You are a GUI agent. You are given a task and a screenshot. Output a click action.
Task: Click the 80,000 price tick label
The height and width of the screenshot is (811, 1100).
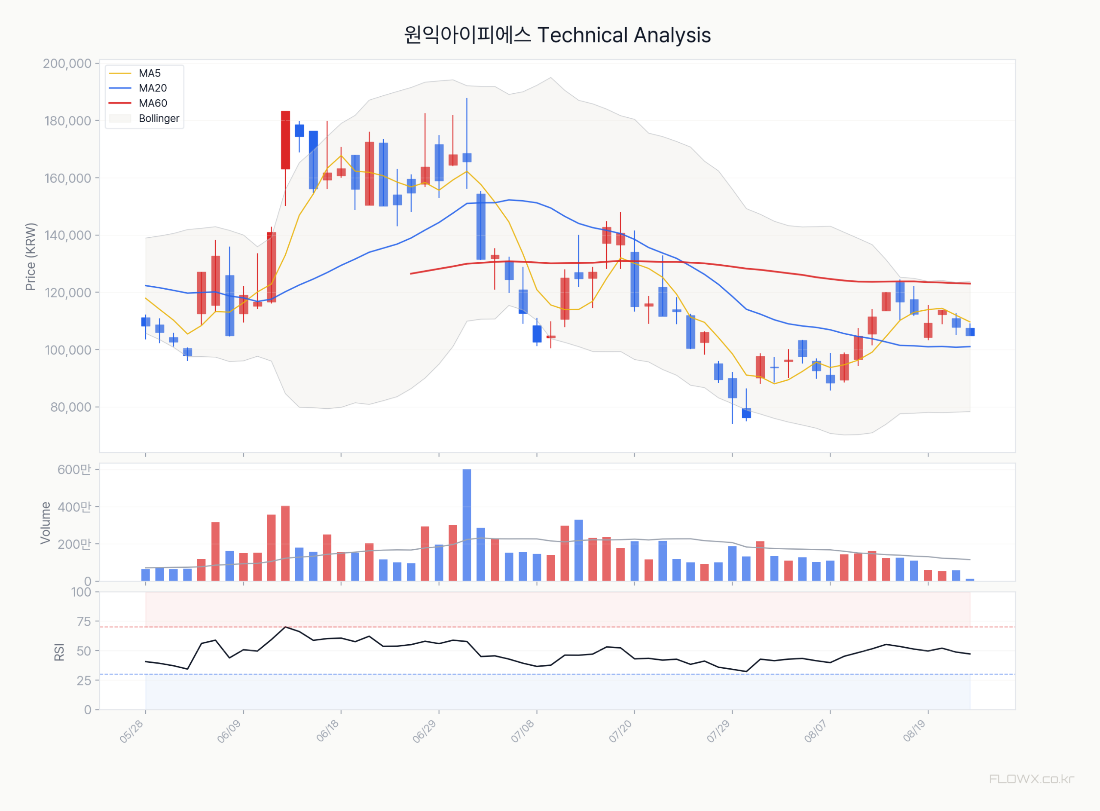[x=70, y=407]
